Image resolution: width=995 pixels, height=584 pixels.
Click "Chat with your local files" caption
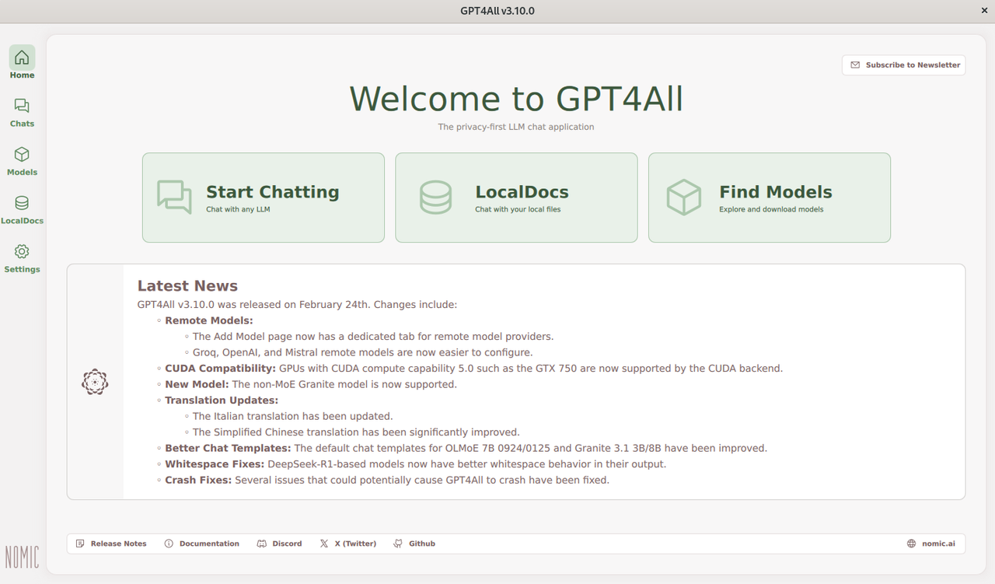518,209
